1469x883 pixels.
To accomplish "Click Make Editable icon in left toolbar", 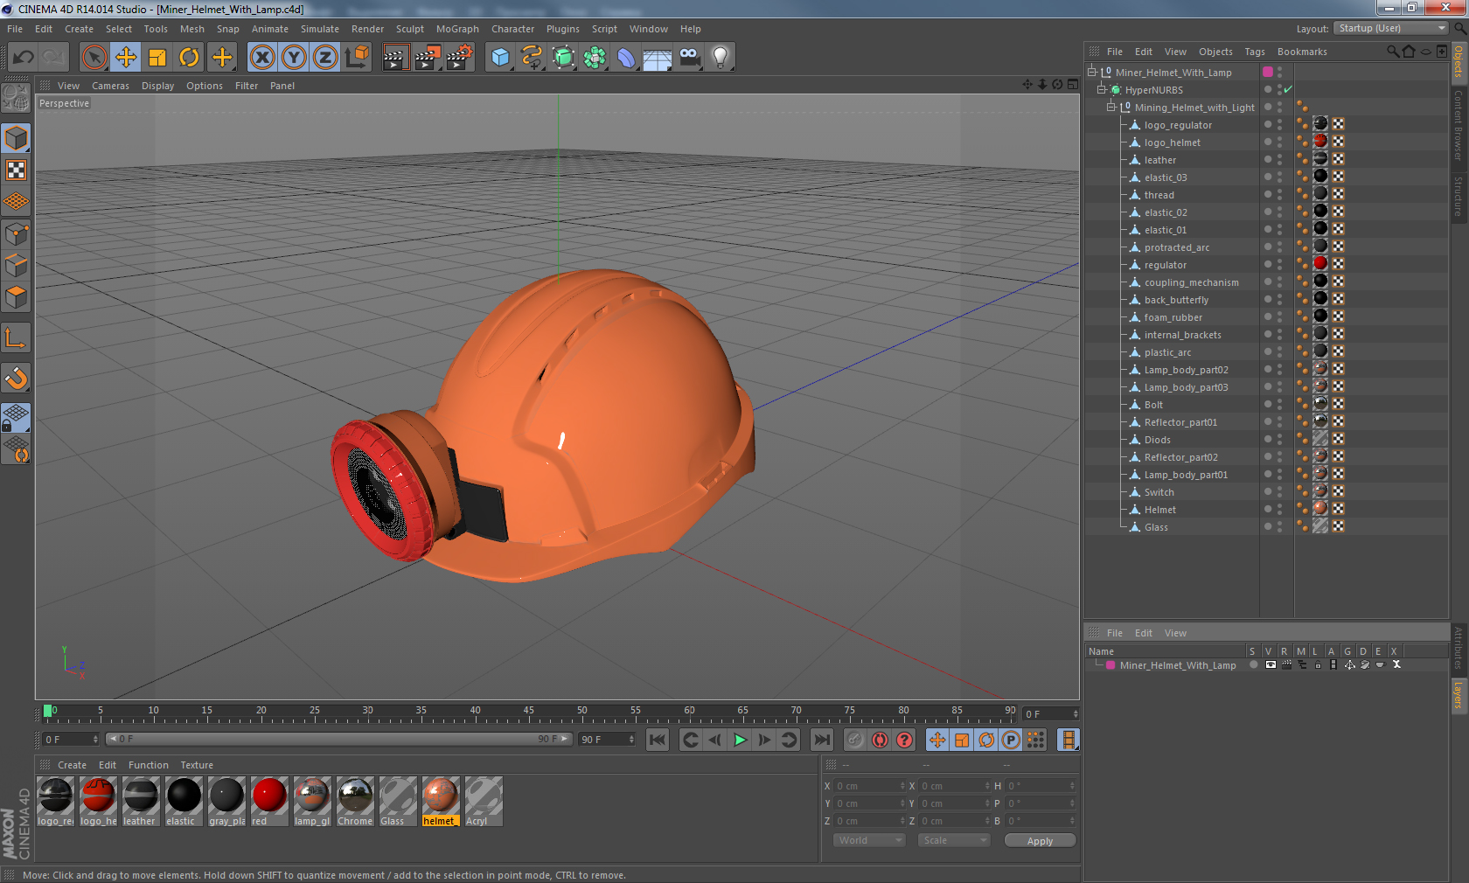I will point(16,98).
